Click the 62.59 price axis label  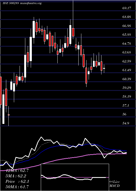coord(127,61)
